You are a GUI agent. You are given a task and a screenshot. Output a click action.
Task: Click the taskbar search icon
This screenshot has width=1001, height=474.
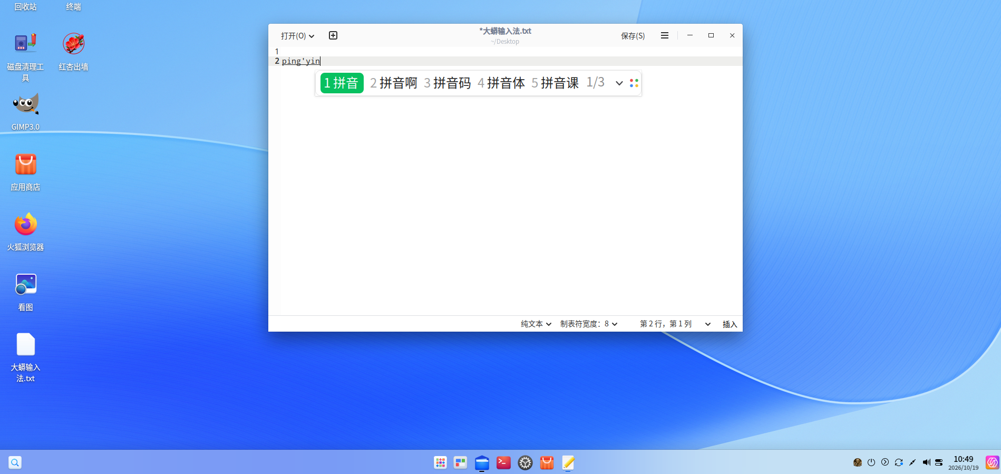[x=15, y=462]
